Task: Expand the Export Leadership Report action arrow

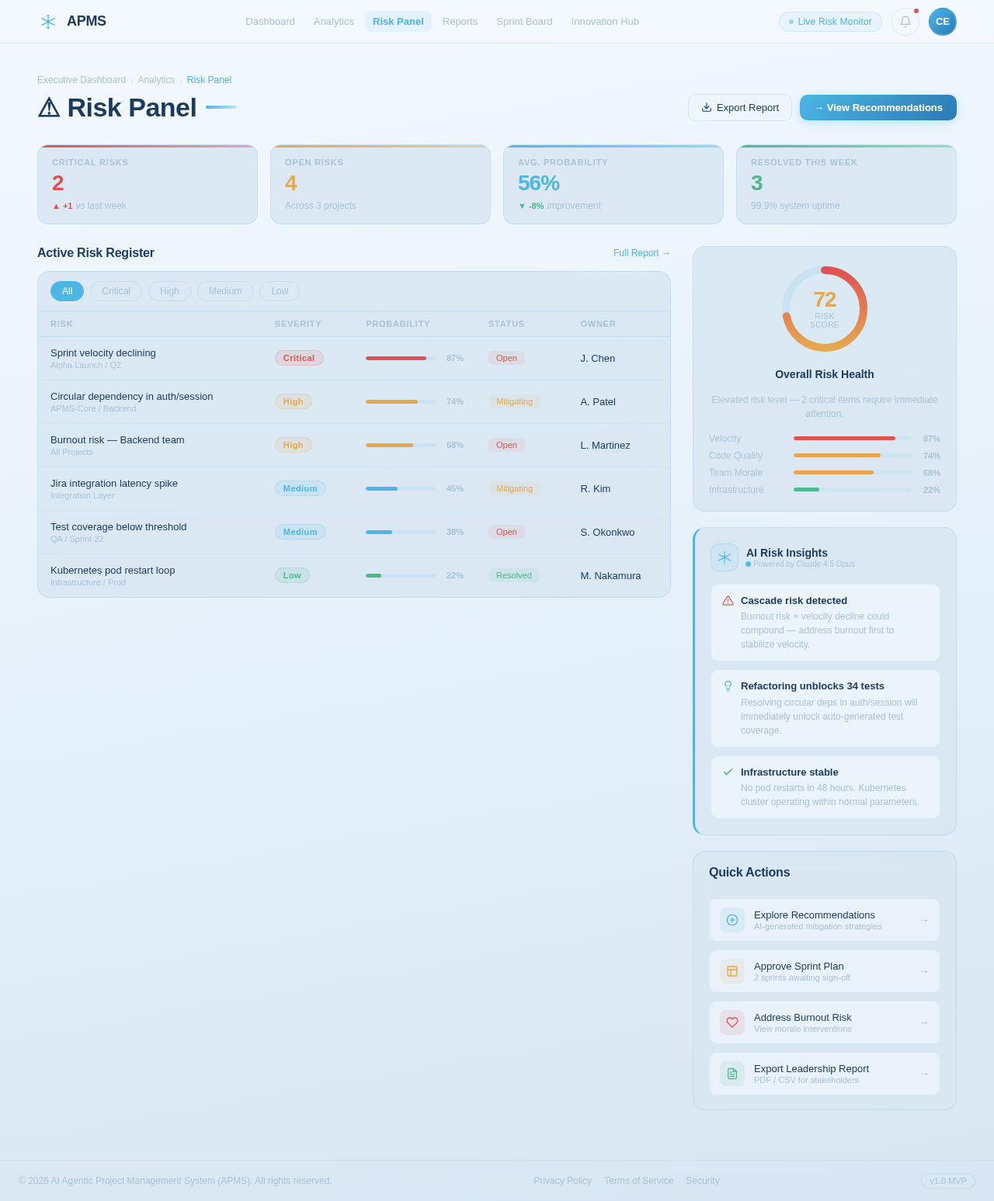Action: [x=924, y=1074]
